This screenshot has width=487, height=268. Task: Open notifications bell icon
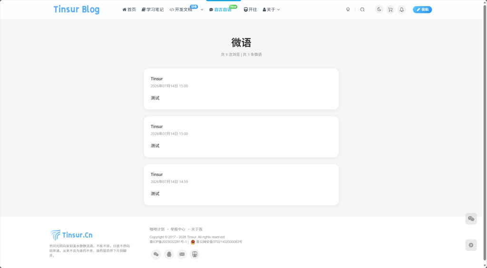coord(401,10)
